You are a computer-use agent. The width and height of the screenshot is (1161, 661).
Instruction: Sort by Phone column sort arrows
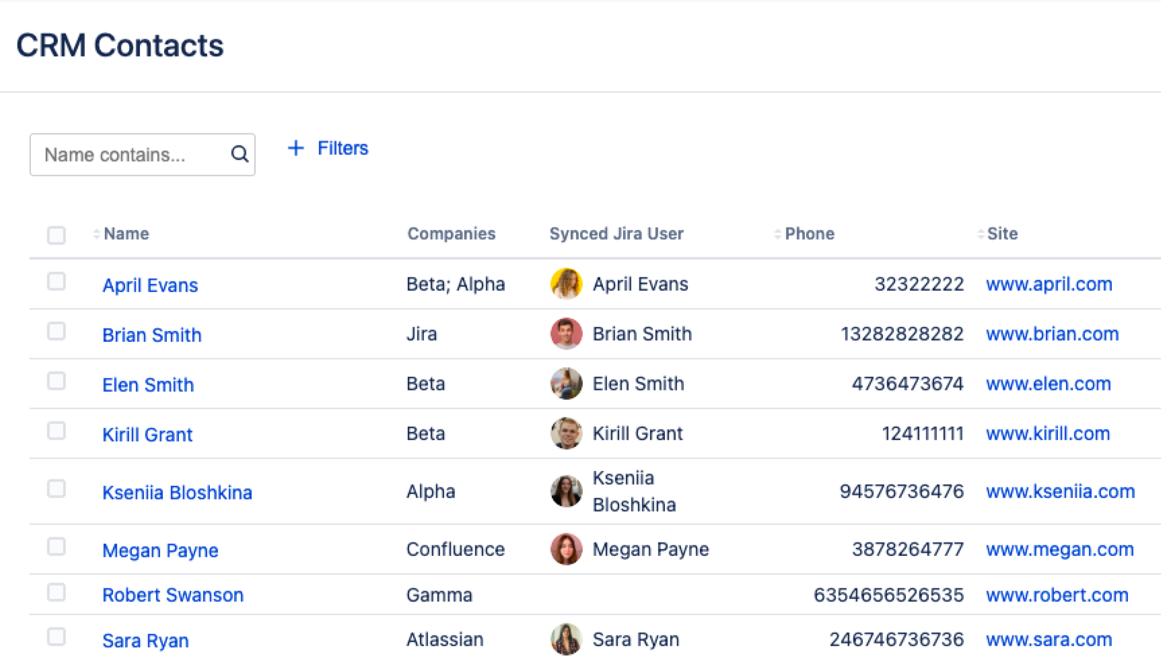point(777,234)
